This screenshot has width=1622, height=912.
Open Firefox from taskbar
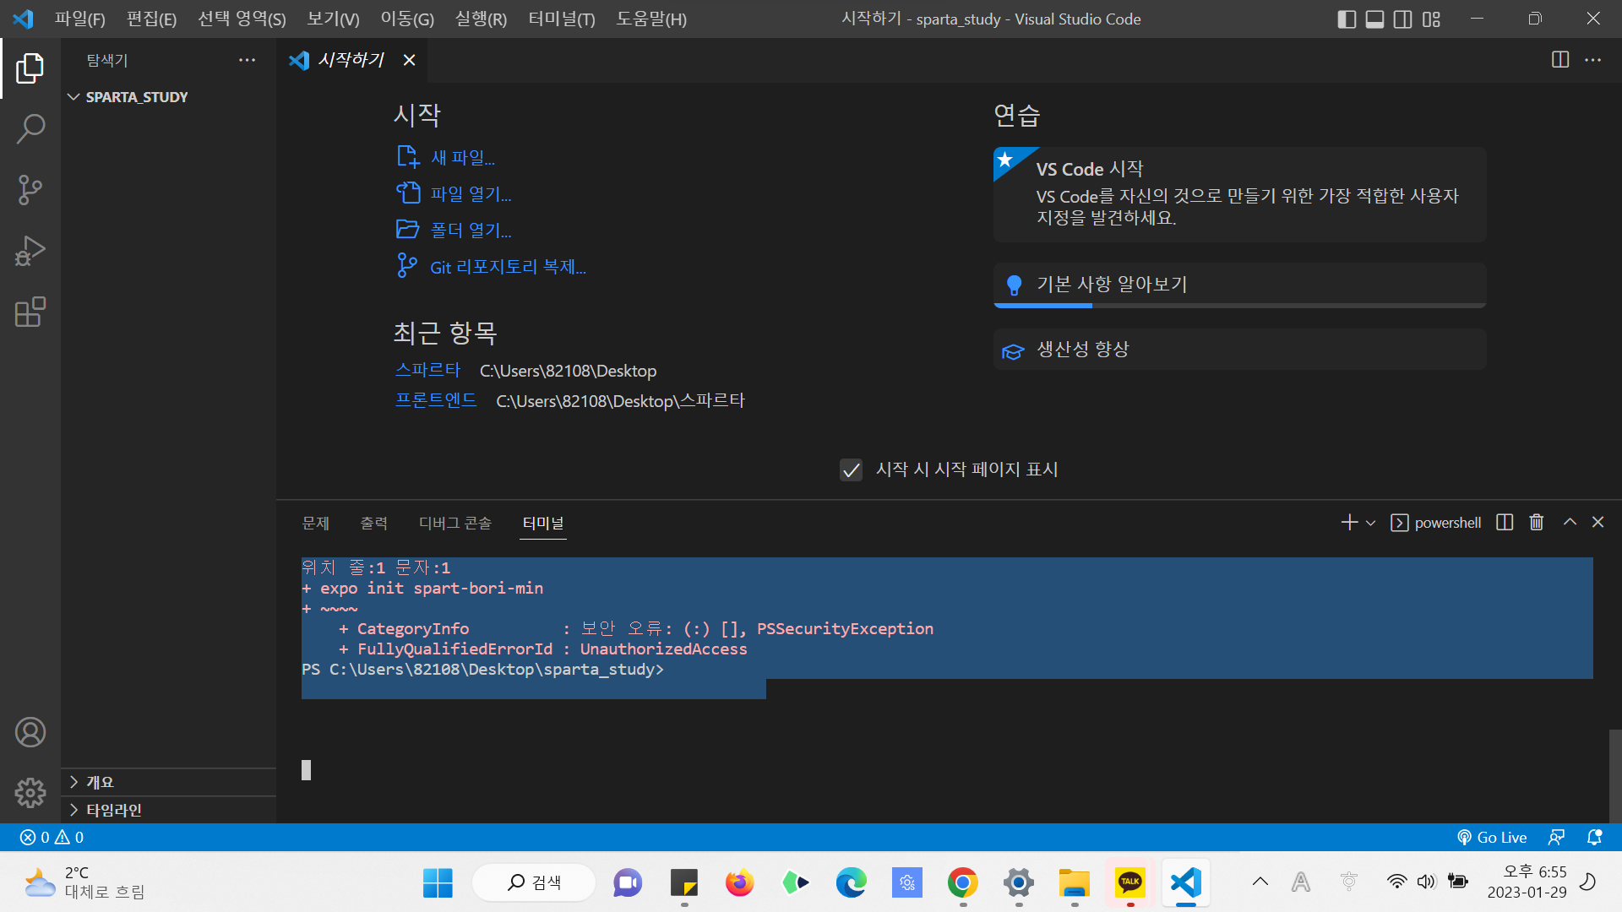739,882
